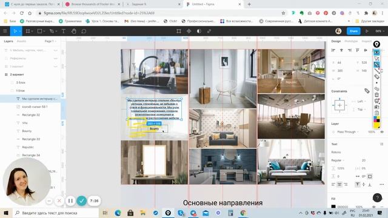Open a new browser tab
The height and width of the screenshot is (218, 388).
(x=249, y=4)
